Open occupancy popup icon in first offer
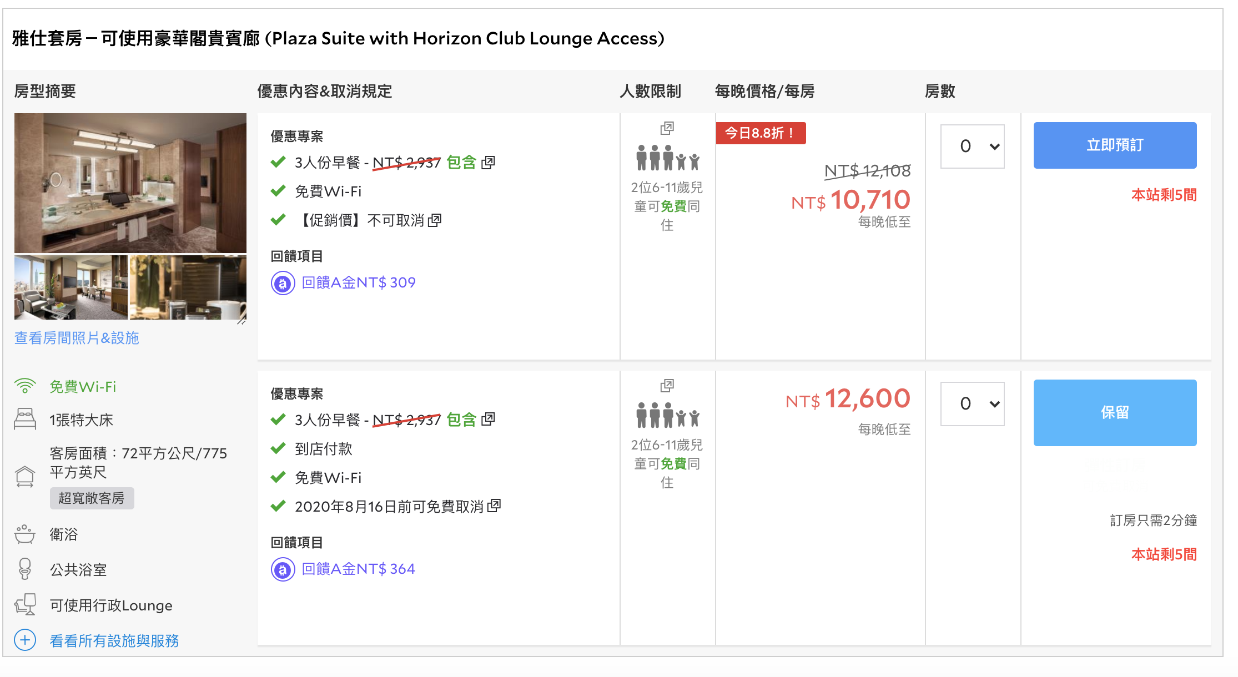 click(667, 129)
